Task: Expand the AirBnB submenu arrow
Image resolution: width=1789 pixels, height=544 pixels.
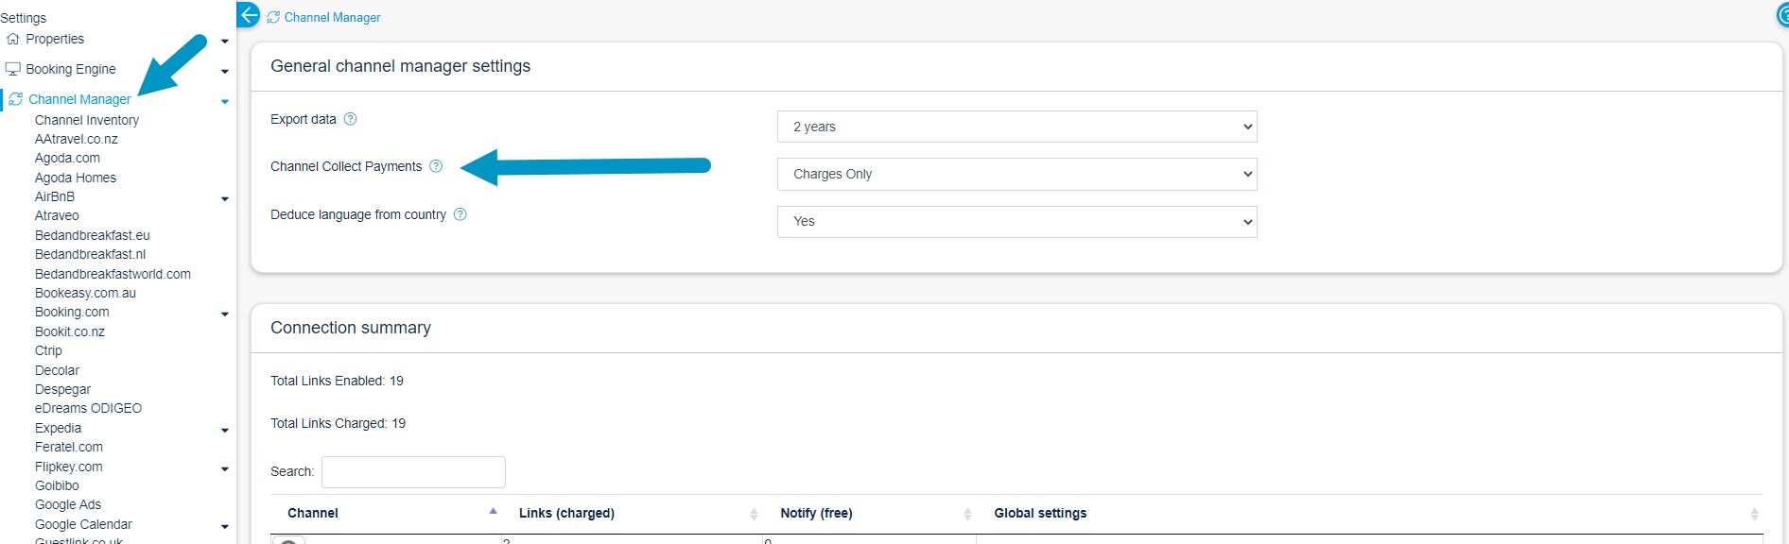Action: [225, 199]
